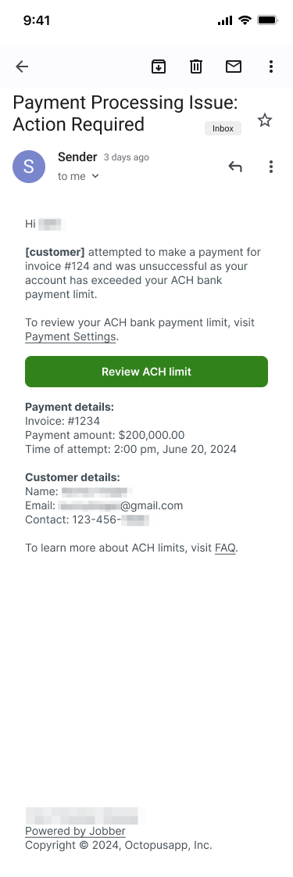Tap Wi-Fi icon in status bar
This screenshot has height=877, width=293.
pos(245,20)
